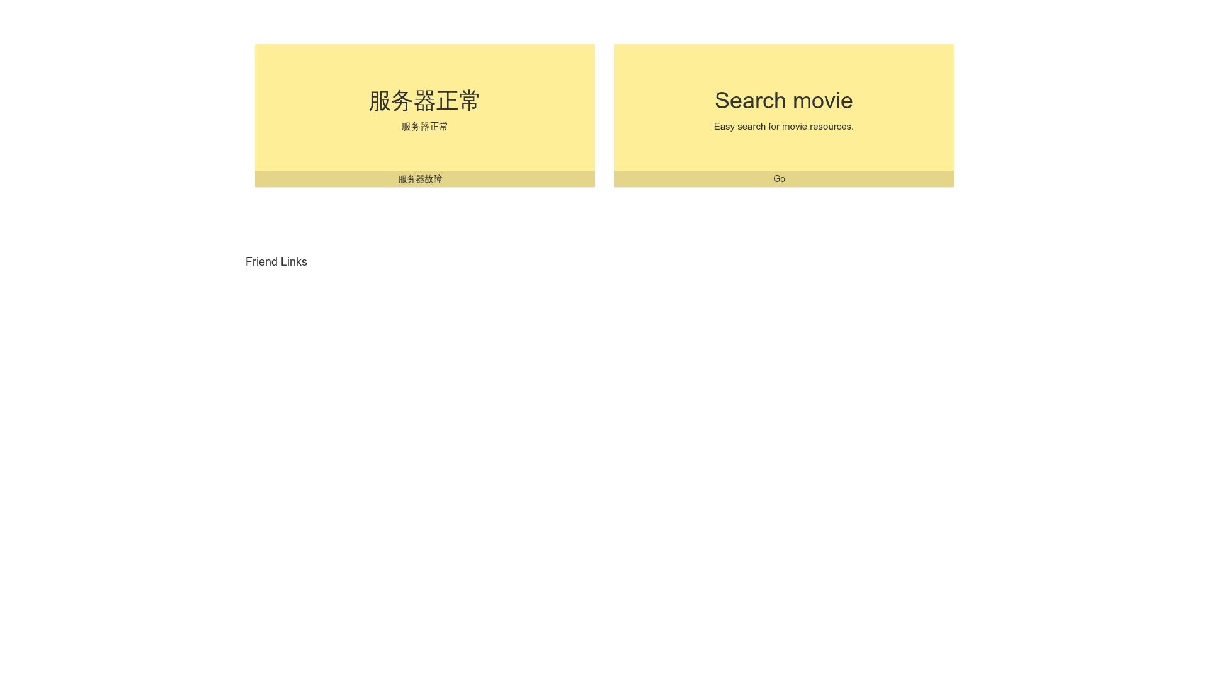Click the word 'for' in the movie description
The image size is (1209, 680).
[774, 127]
